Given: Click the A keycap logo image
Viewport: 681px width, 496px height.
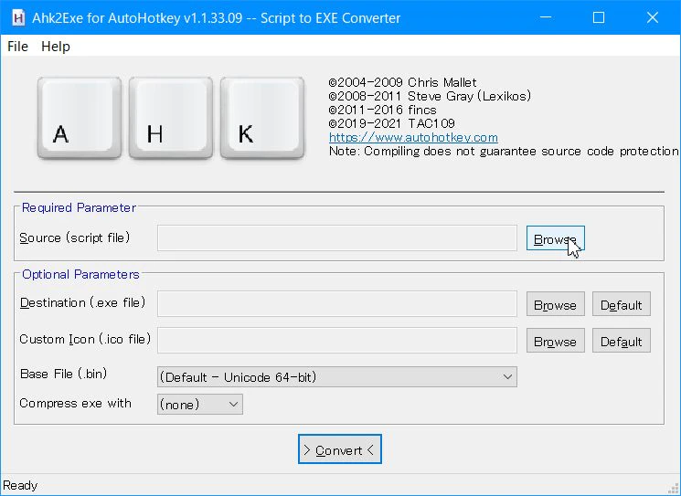Looking at the screenshot, I should pos(80,118).
